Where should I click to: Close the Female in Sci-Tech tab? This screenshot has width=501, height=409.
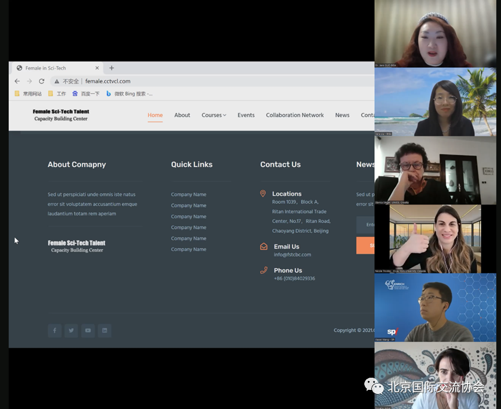pos(97,68)
